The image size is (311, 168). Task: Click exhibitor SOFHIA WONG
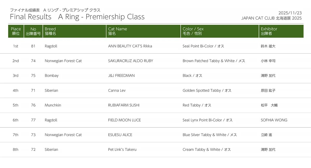click(x=274, y=120)
